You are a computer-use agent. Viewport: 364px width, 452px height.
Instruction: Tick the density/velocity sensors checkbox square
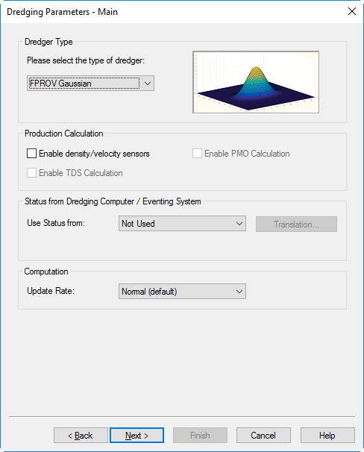click(31, 154)
